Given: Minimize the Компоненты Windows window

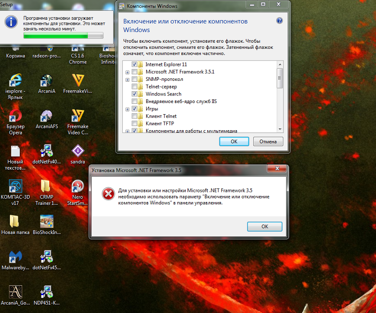Looking at the screenshot, I should pyautogui.click(x=252, y=4).
